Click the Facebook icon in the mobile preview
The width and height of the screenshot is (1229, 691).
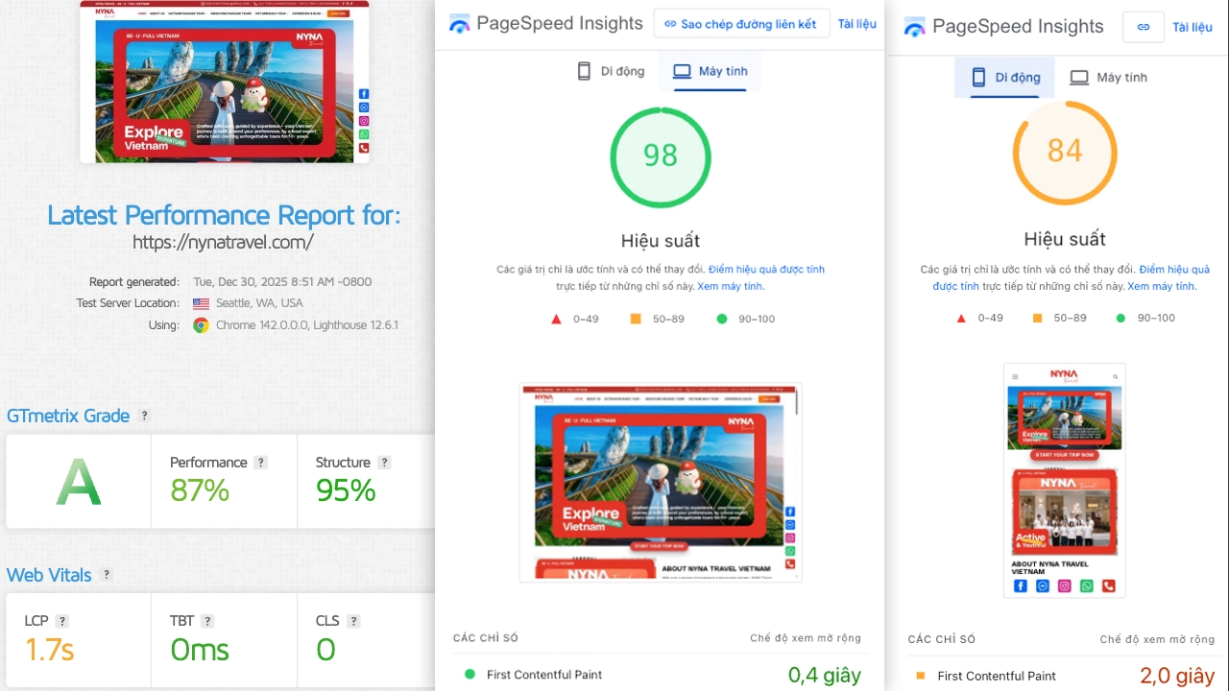[1020, 585]
